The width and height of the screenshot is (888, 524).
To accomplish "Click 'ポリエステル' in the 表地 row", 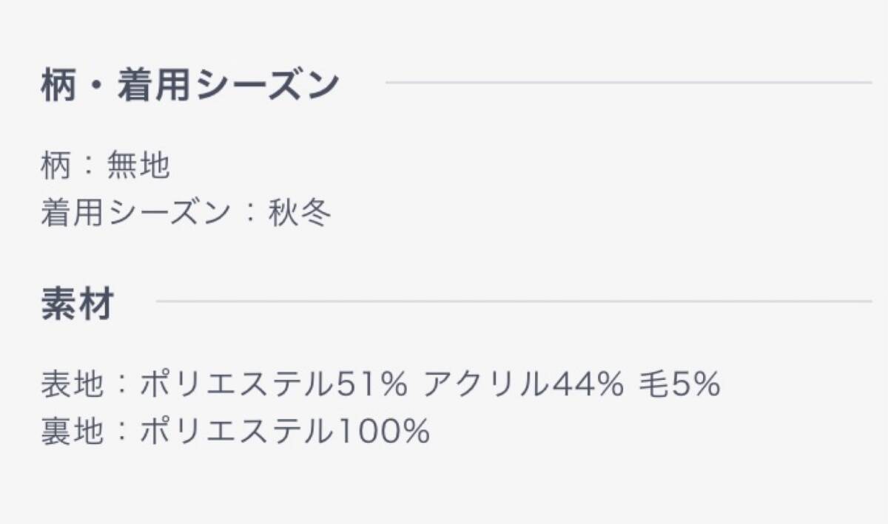I will point(237,384).
